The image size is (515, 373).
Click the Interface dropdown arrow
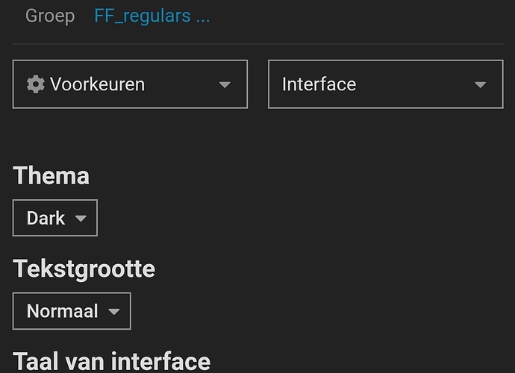click(x=481, y=85)
